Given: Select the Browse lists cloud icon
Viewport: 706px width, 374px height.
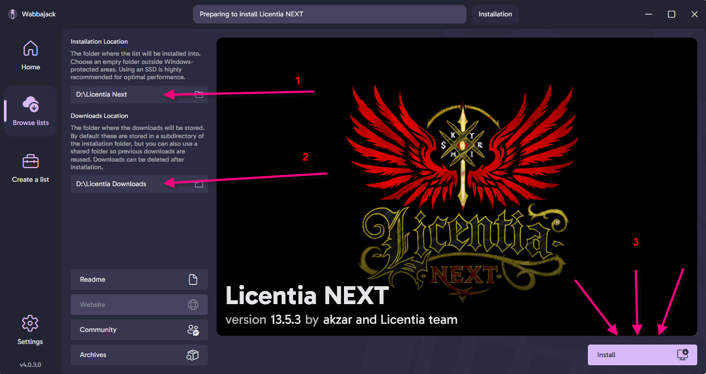Looking at the screenshot, I should click(x=31, y=104).
